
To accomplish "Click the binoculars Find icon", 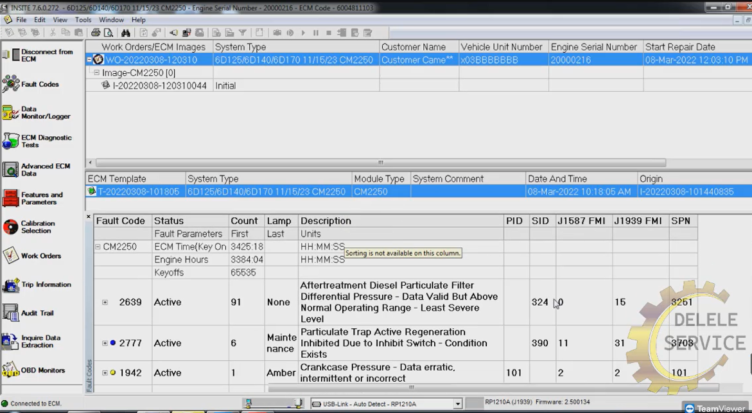I will click(x=126, y=33).
